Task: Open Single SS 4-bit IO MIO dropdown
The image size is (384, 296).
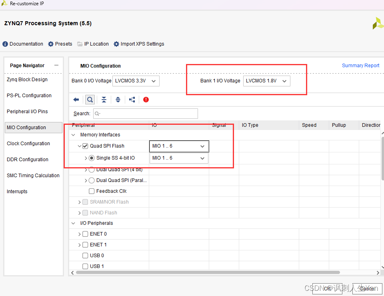Action: (179, 158)
